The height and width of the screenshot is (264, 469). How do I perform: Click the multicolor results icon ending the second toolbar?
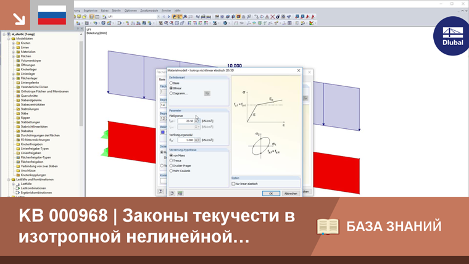(312, 23)
